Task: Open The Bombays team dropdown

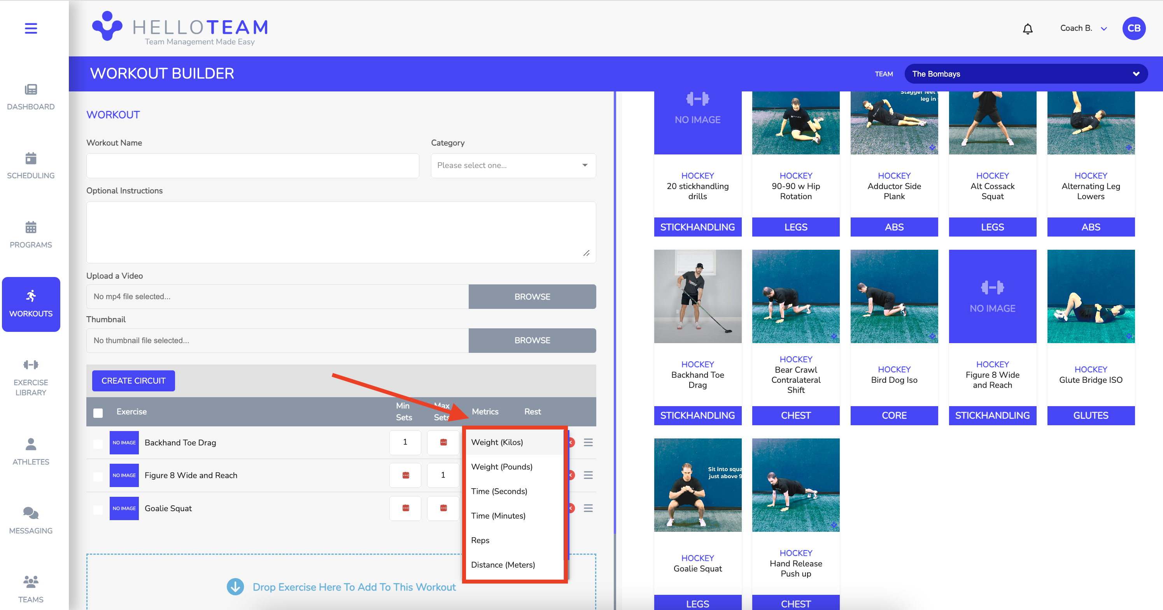Action: pos(1026,74)
